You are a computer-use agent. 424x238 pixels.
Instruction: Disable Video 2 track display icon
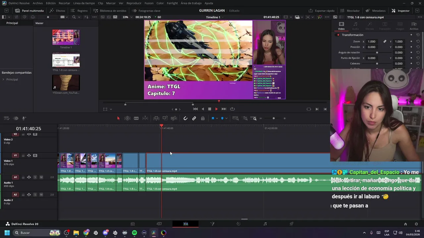point(35,134)
